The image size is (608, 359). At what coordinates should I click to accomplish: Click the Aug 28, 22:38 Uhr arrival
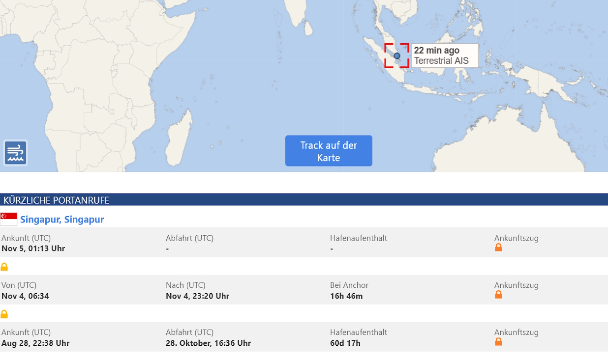click(x=35, y=343)
